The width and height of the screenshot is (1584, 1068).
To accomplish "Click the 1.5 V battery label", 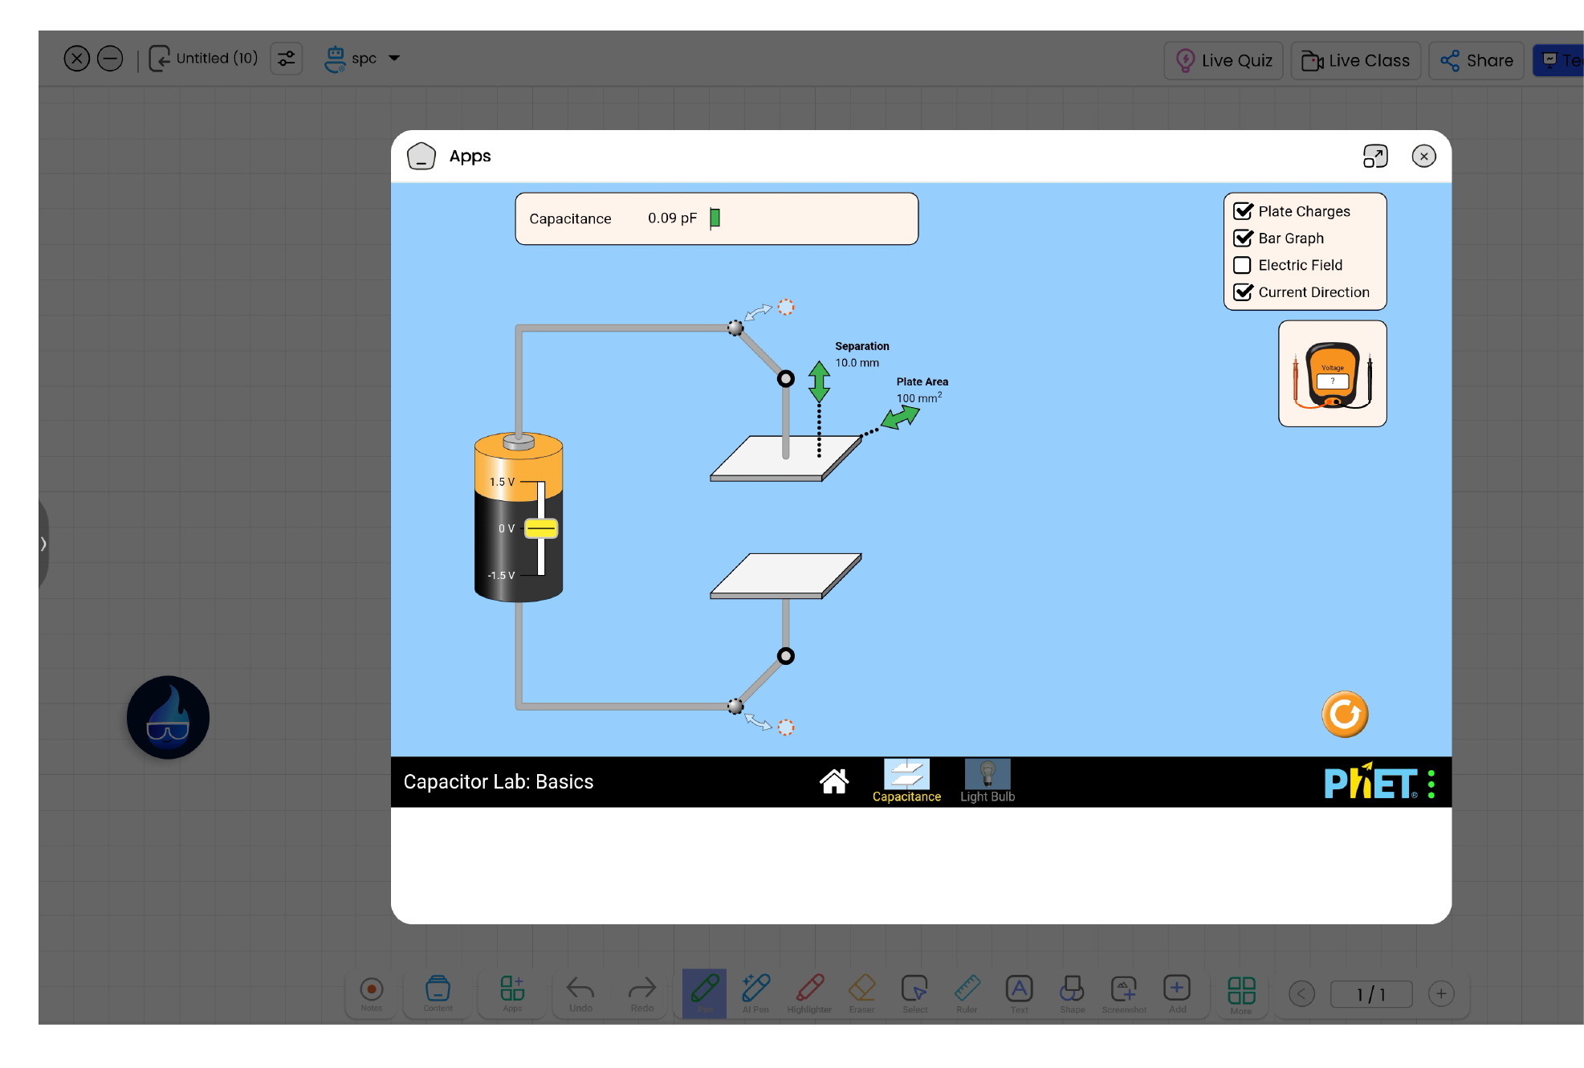I will pos(502,482).
